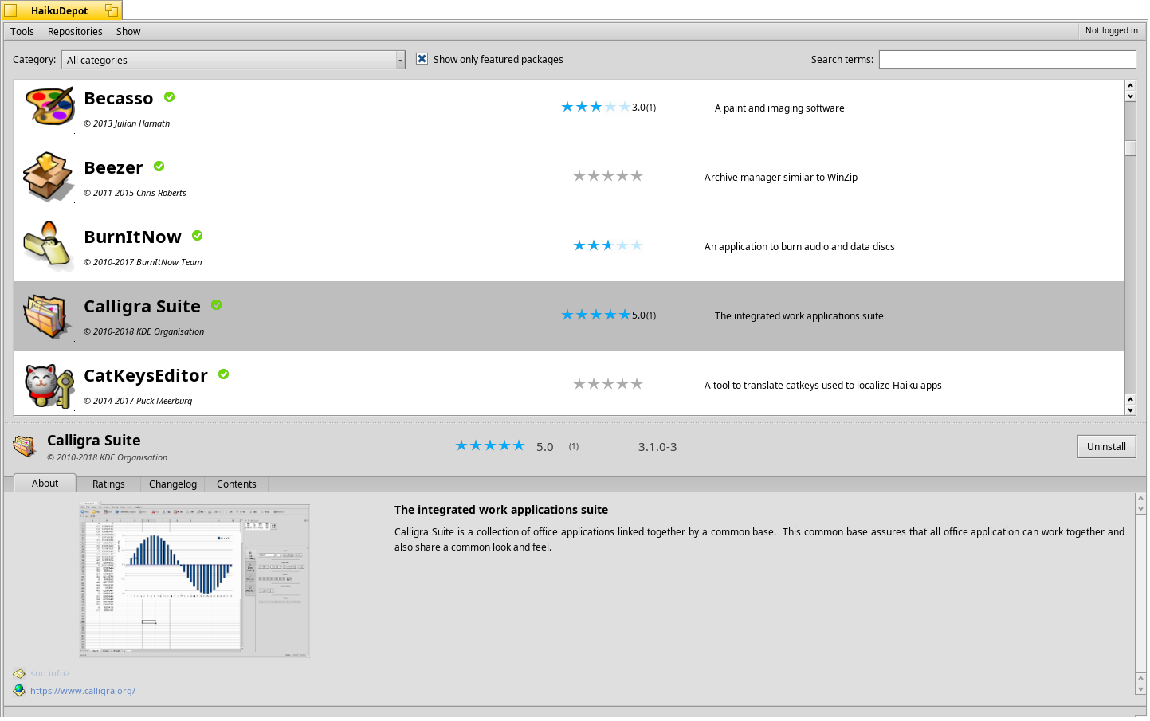
Task: Select the BurnItNow package title
Action: coord(133,237)
